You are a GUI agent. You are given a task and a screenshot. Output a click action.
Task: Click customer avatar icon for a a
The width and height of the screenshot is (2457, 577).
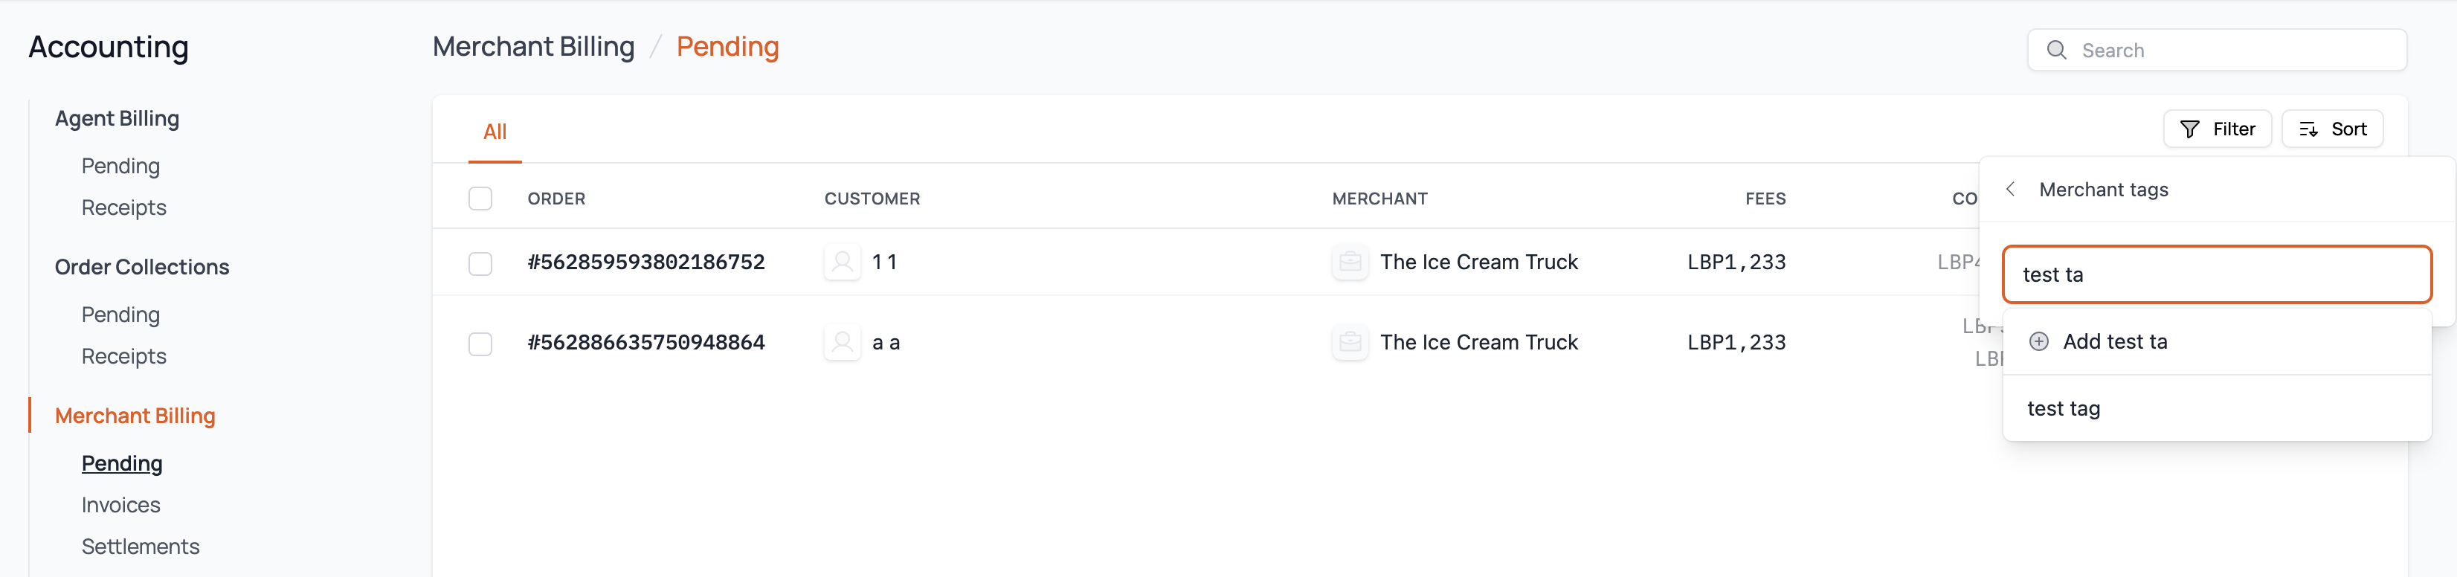(843, 342)
